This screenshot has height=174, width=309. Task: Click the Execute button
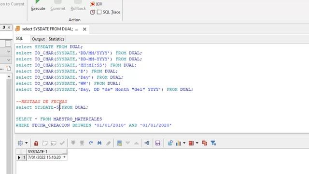(x=38, y=5)
